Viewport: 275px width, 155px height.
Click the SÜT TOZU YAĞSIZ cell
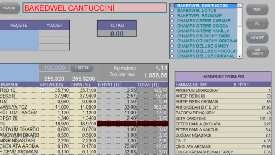click(x=19, y=113)
